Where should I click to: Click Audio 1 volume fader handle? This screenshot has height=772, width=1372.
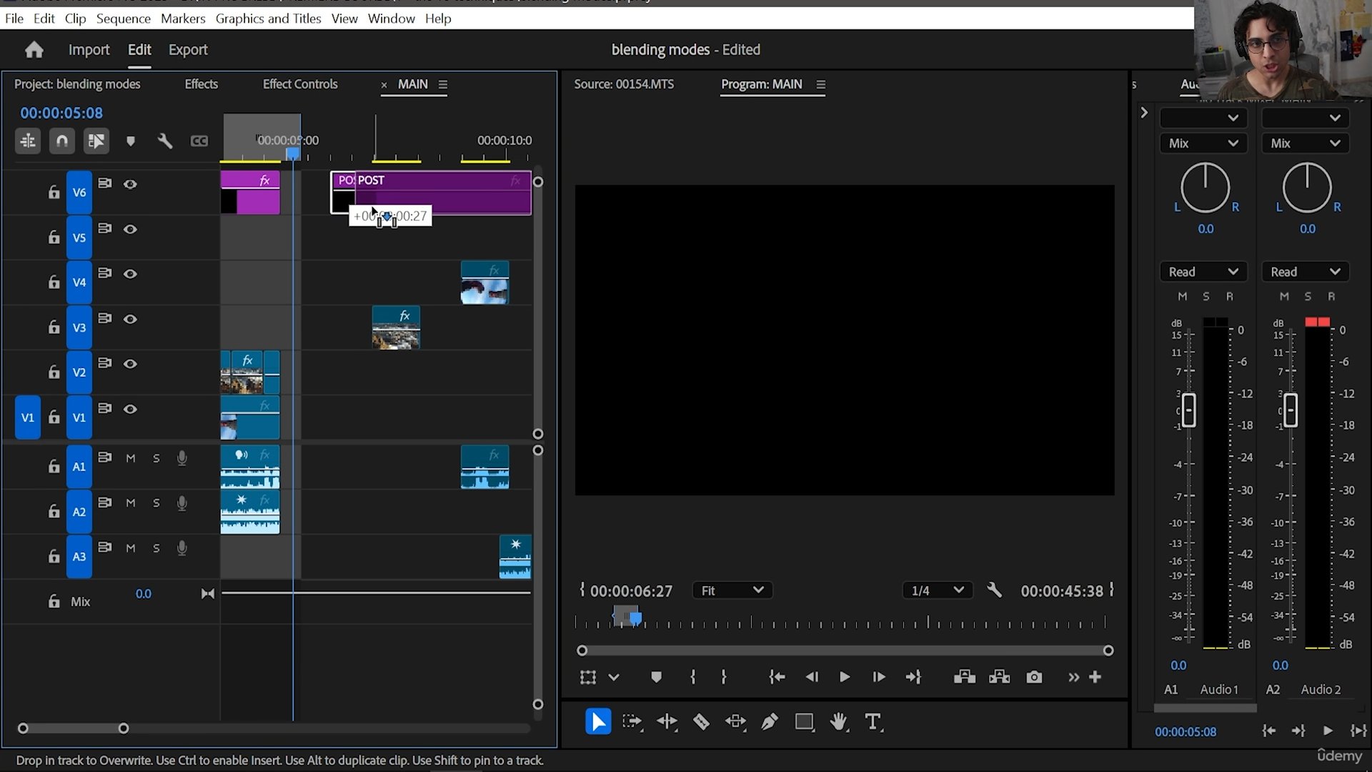[x=1188, y=410]
